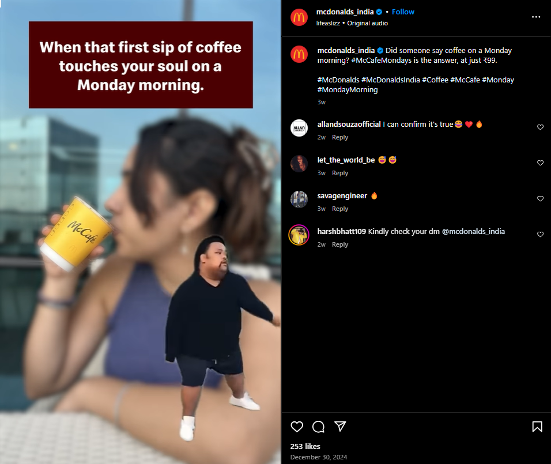551x464 pixels.
Task: Follow mcdonalds_india account
Action: pyautogui.click(x=403, y=12)
